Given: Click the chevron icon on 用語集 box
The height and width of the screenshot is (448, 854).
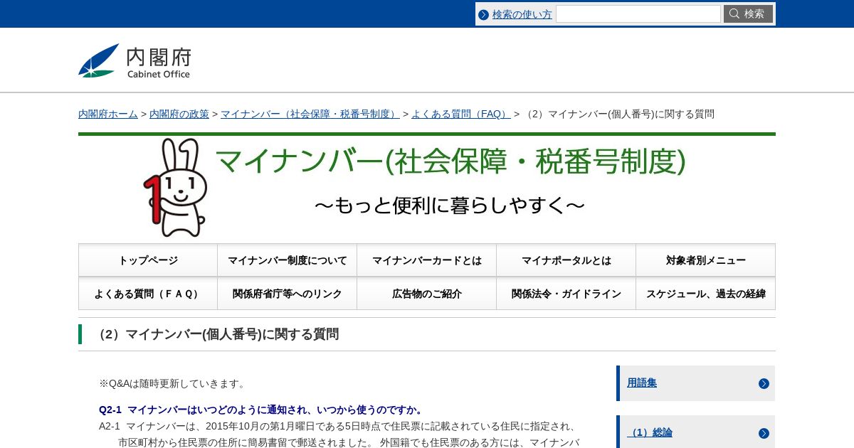Looking at the screenshot, I should point(764,383).
